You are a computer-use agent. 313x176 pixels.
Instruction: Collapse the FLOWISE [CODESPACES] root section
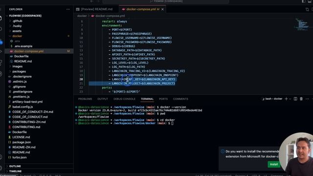(x=25, y=16)
